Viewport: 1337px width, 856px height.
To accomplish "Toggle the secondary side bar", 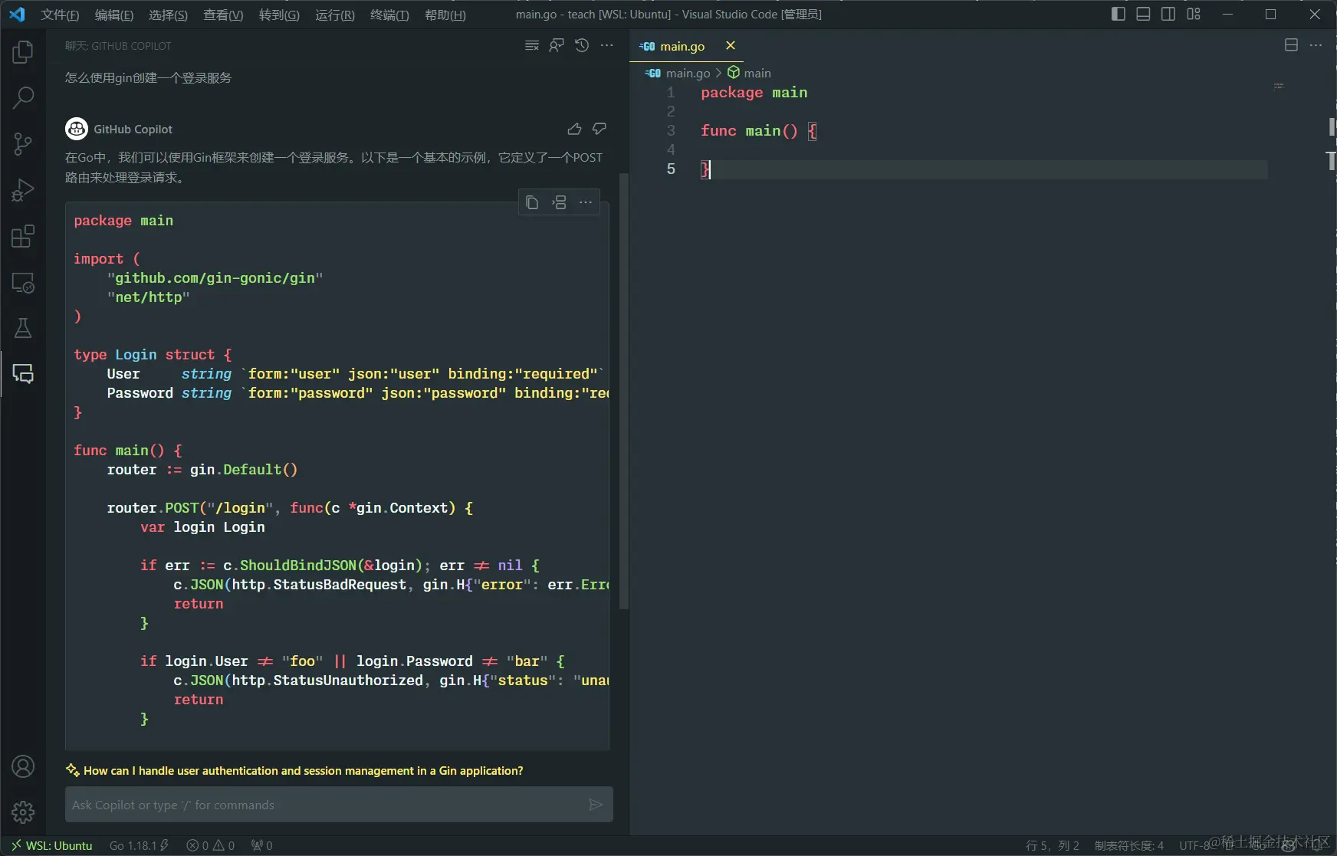I will tap(1168, 14).
